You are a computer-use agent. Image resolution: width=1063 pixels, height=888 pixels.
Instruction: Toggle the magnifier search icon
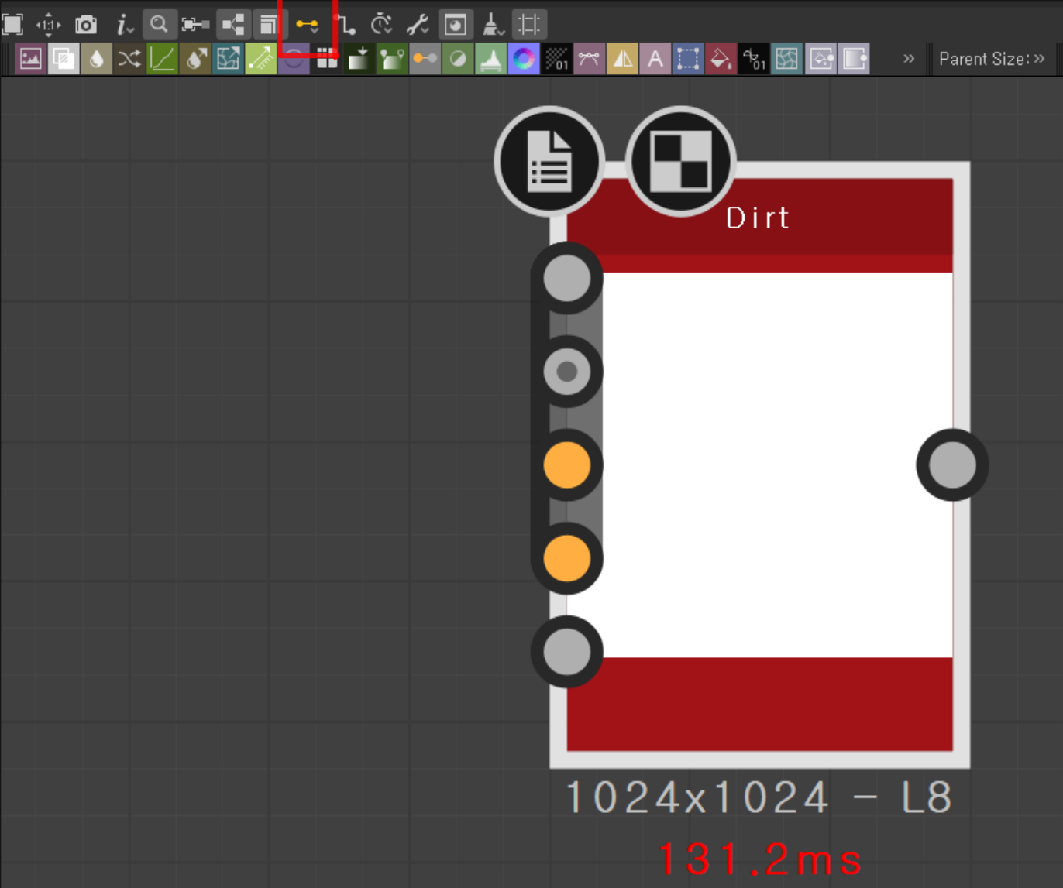point(159,24)
